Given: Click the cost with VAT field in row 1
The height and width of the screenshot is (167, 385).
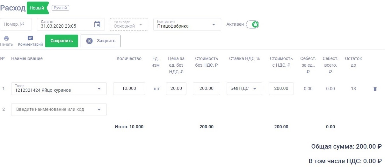Looking at the screenshot, I should 281,89.
